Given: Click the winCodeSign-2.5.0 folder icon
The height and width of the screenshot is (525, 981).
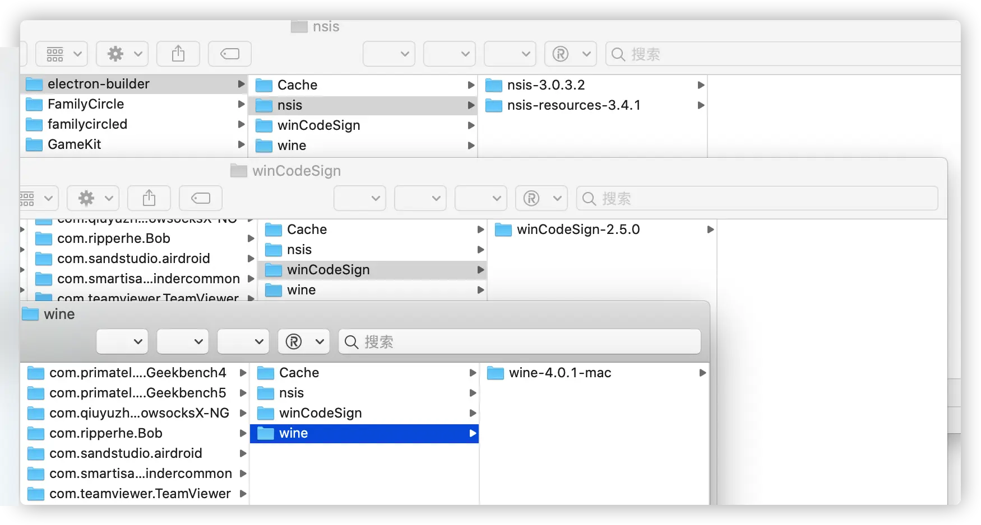Looking at the screenshot, I should (503, 229).
